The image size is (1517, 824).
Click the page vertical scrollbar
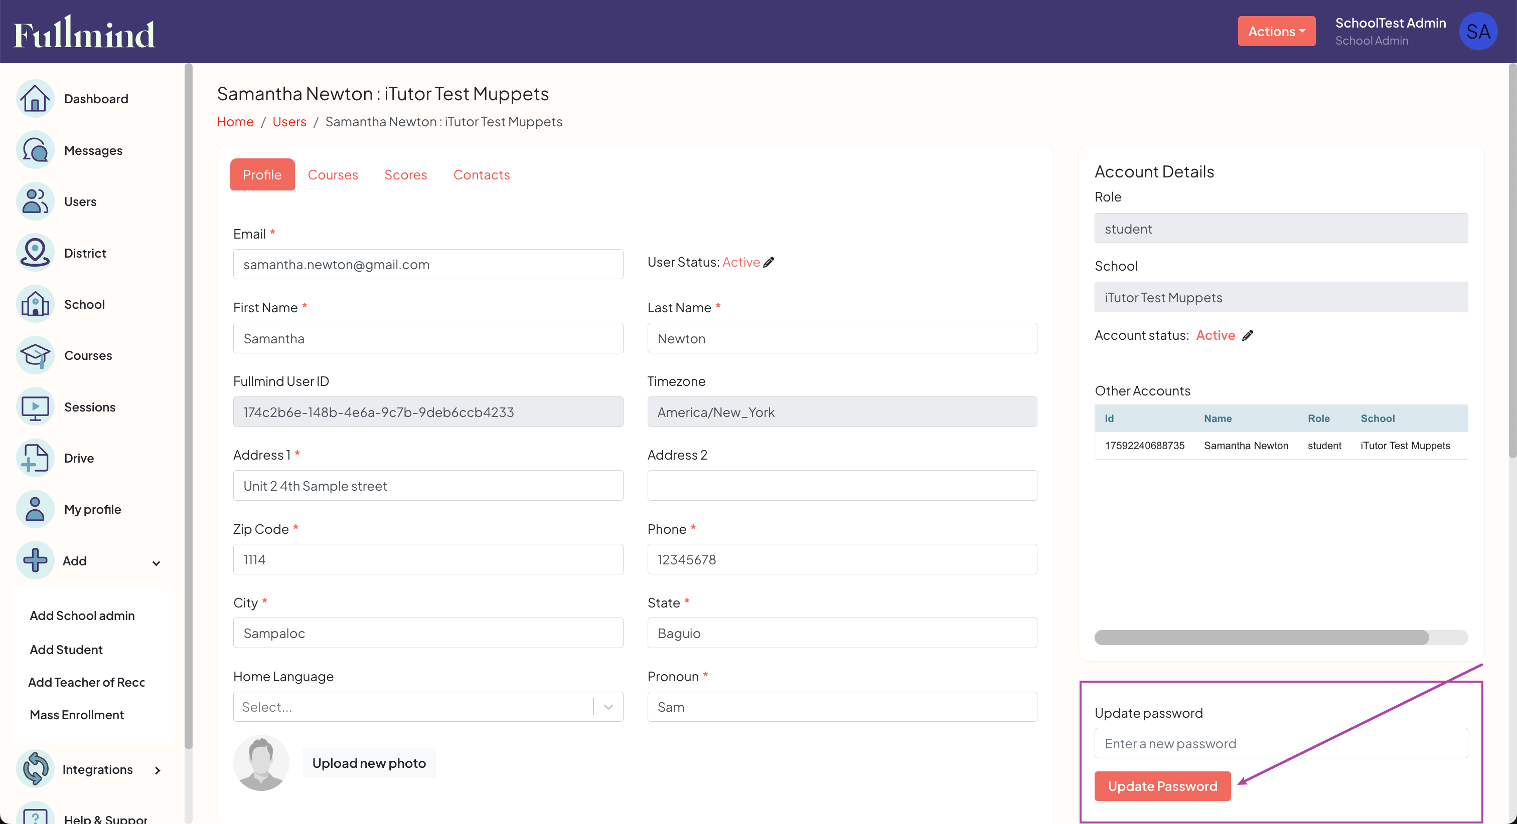(1512, 261)
